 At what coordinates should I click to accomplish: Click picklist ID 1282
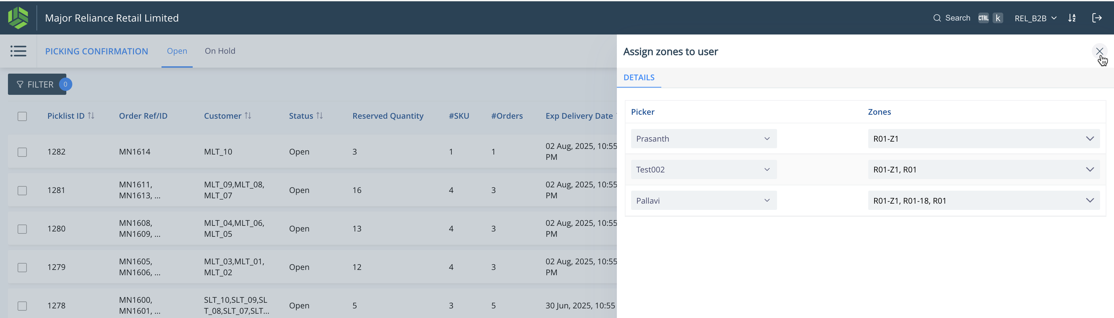(56, 152)
